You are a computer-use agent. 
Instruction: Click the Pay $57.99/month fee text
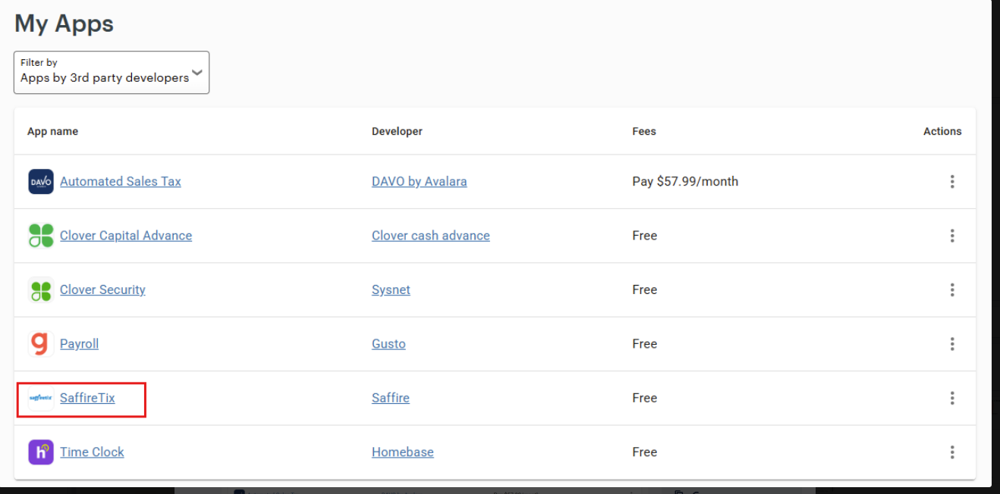[x=685, y=182]
